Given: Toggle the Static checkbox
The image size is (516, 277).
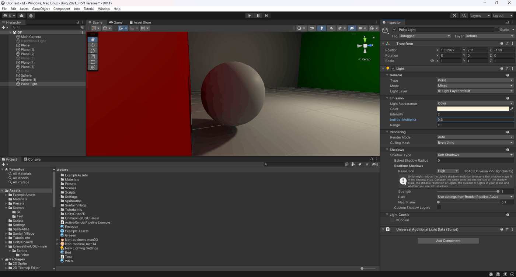Looking at the screenshot, I should (497, 29).
